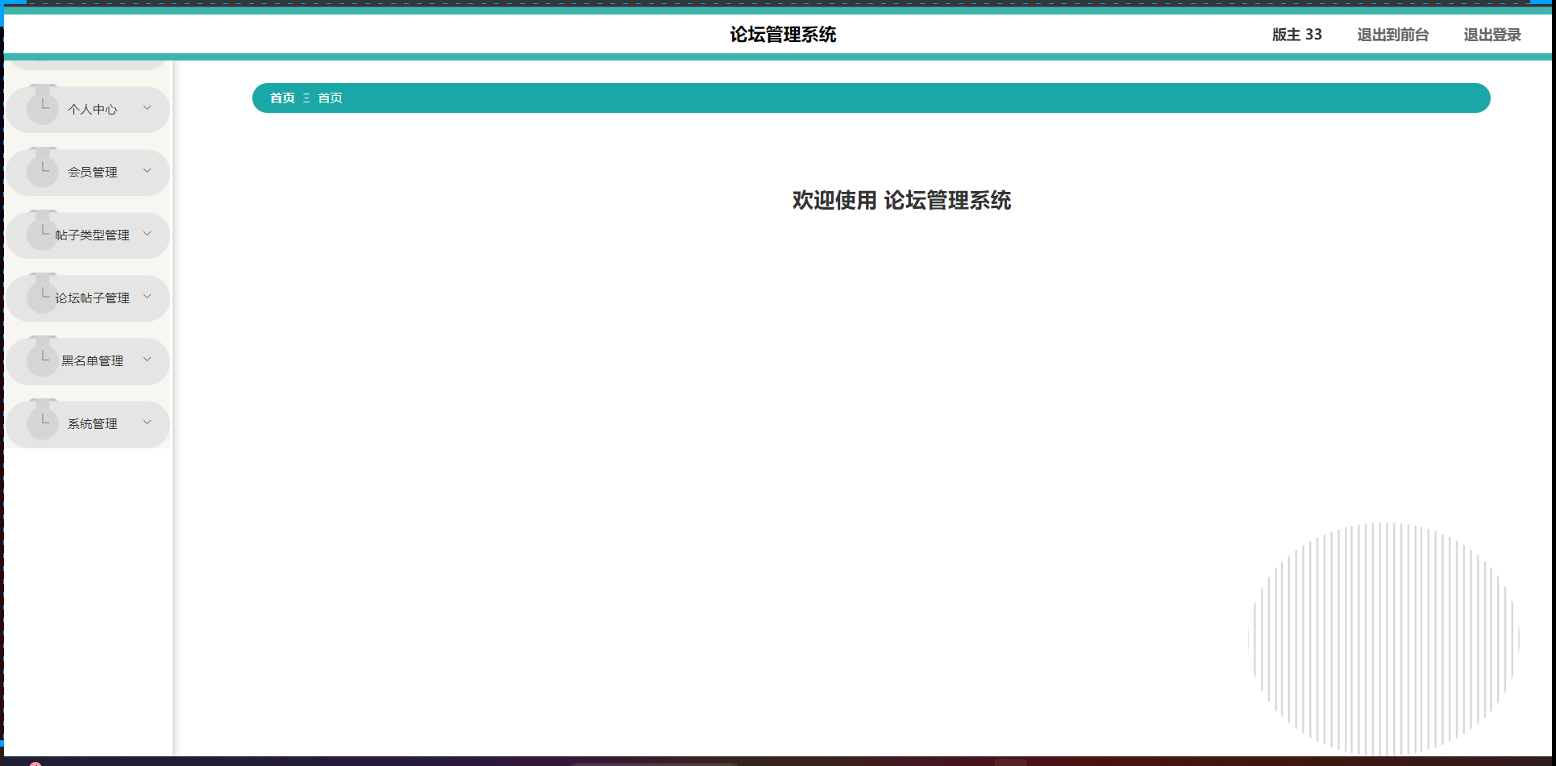The width and height of the screenshot is (1556, 766).
Task: Open the 黑名单管理 menu label
Action: tap(93, 361)
